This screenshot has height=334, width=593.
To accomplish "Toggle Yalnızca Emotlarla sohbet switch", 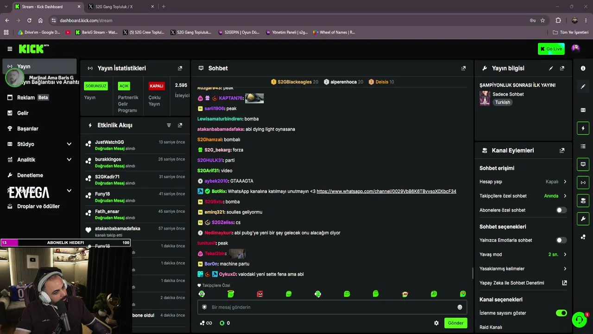I will [561, 240].
